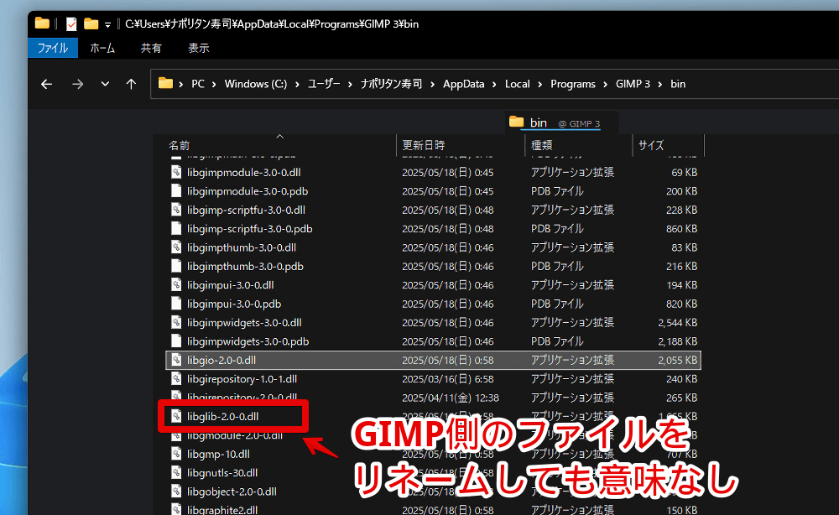Image resolution: width=839 pixels, height=515 pixels.
Task: Expand the chevron after Windows (C:) in breadcrumb
Action: (x=297, y=85)
